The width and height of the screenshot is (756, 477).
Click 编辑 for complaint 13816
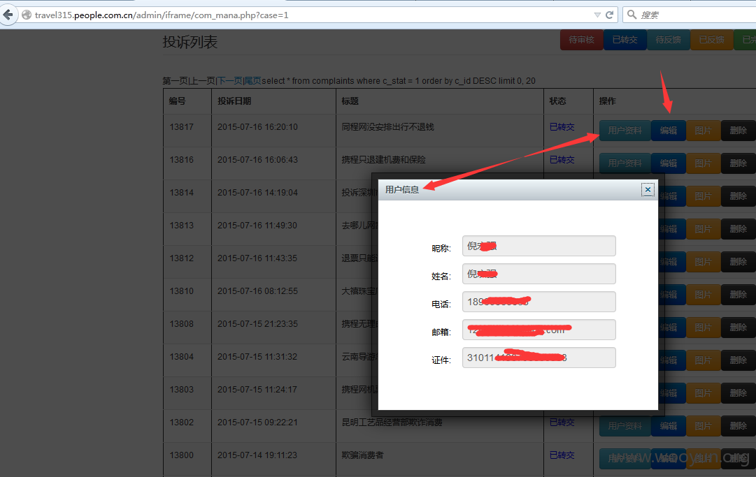coord(669,163)
